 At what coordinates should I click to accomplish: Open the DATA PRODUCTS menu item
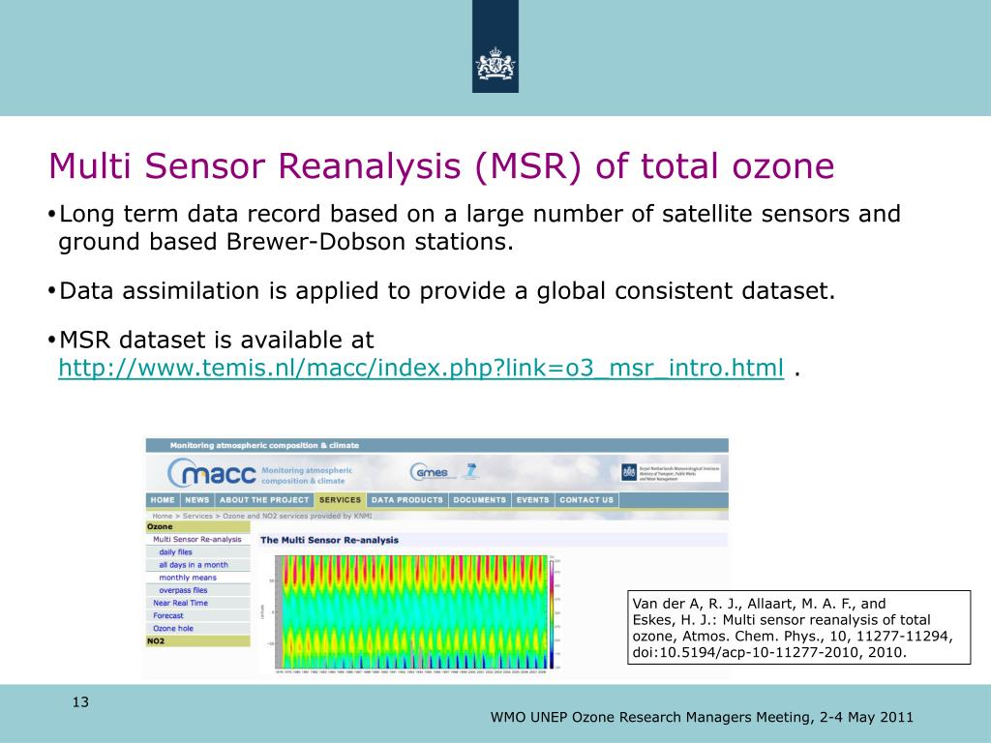(x=407, y=500)
